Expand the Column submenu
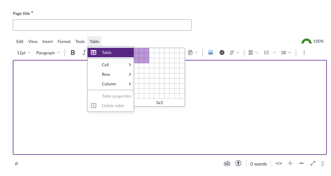This screenshot has height=176, width=331. [x=111, y=84]
